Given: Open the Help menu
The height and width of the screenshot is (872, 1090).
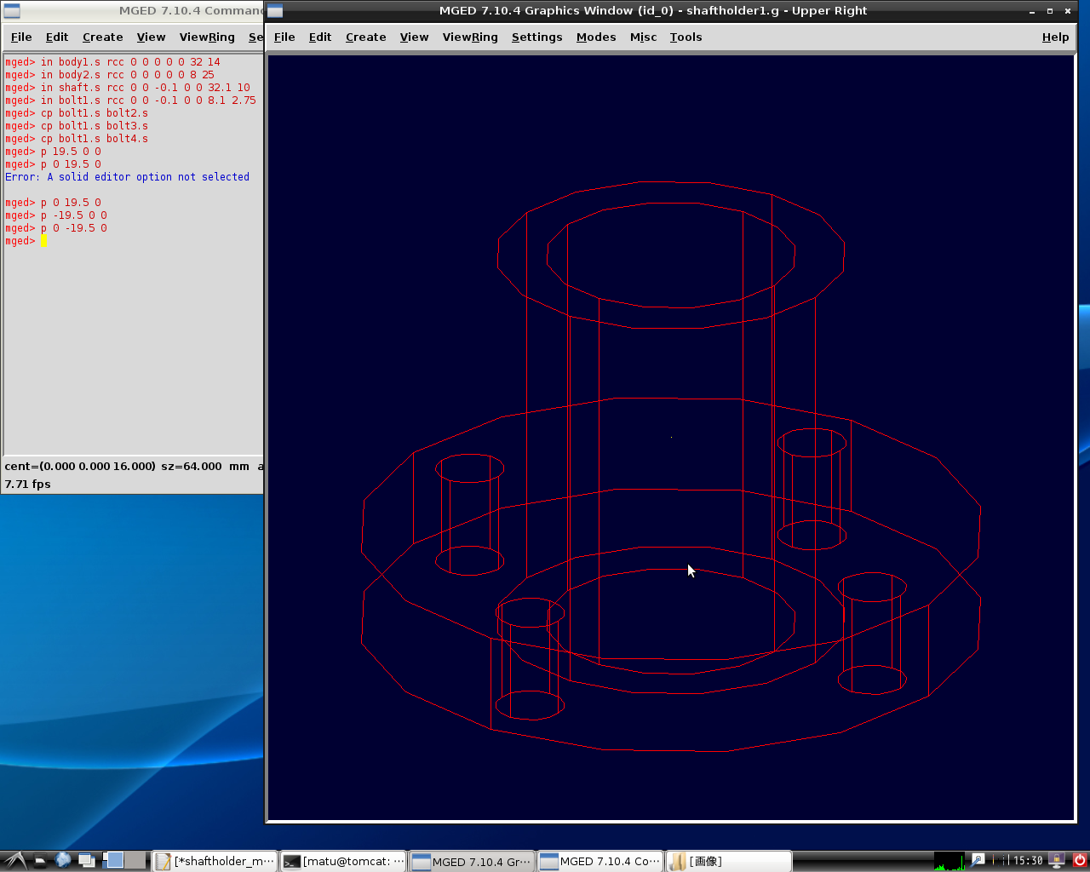Looking at the screenshot, I should click(1055, 37).
